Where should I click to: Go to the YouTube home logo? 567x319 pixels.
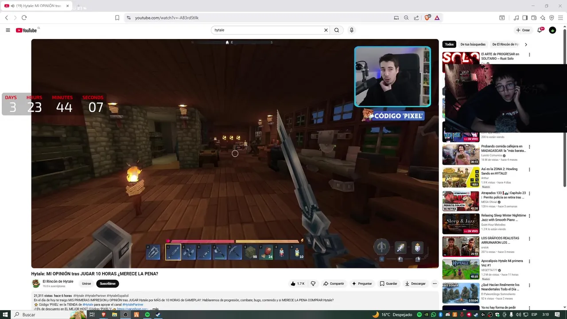pos(27,30)
